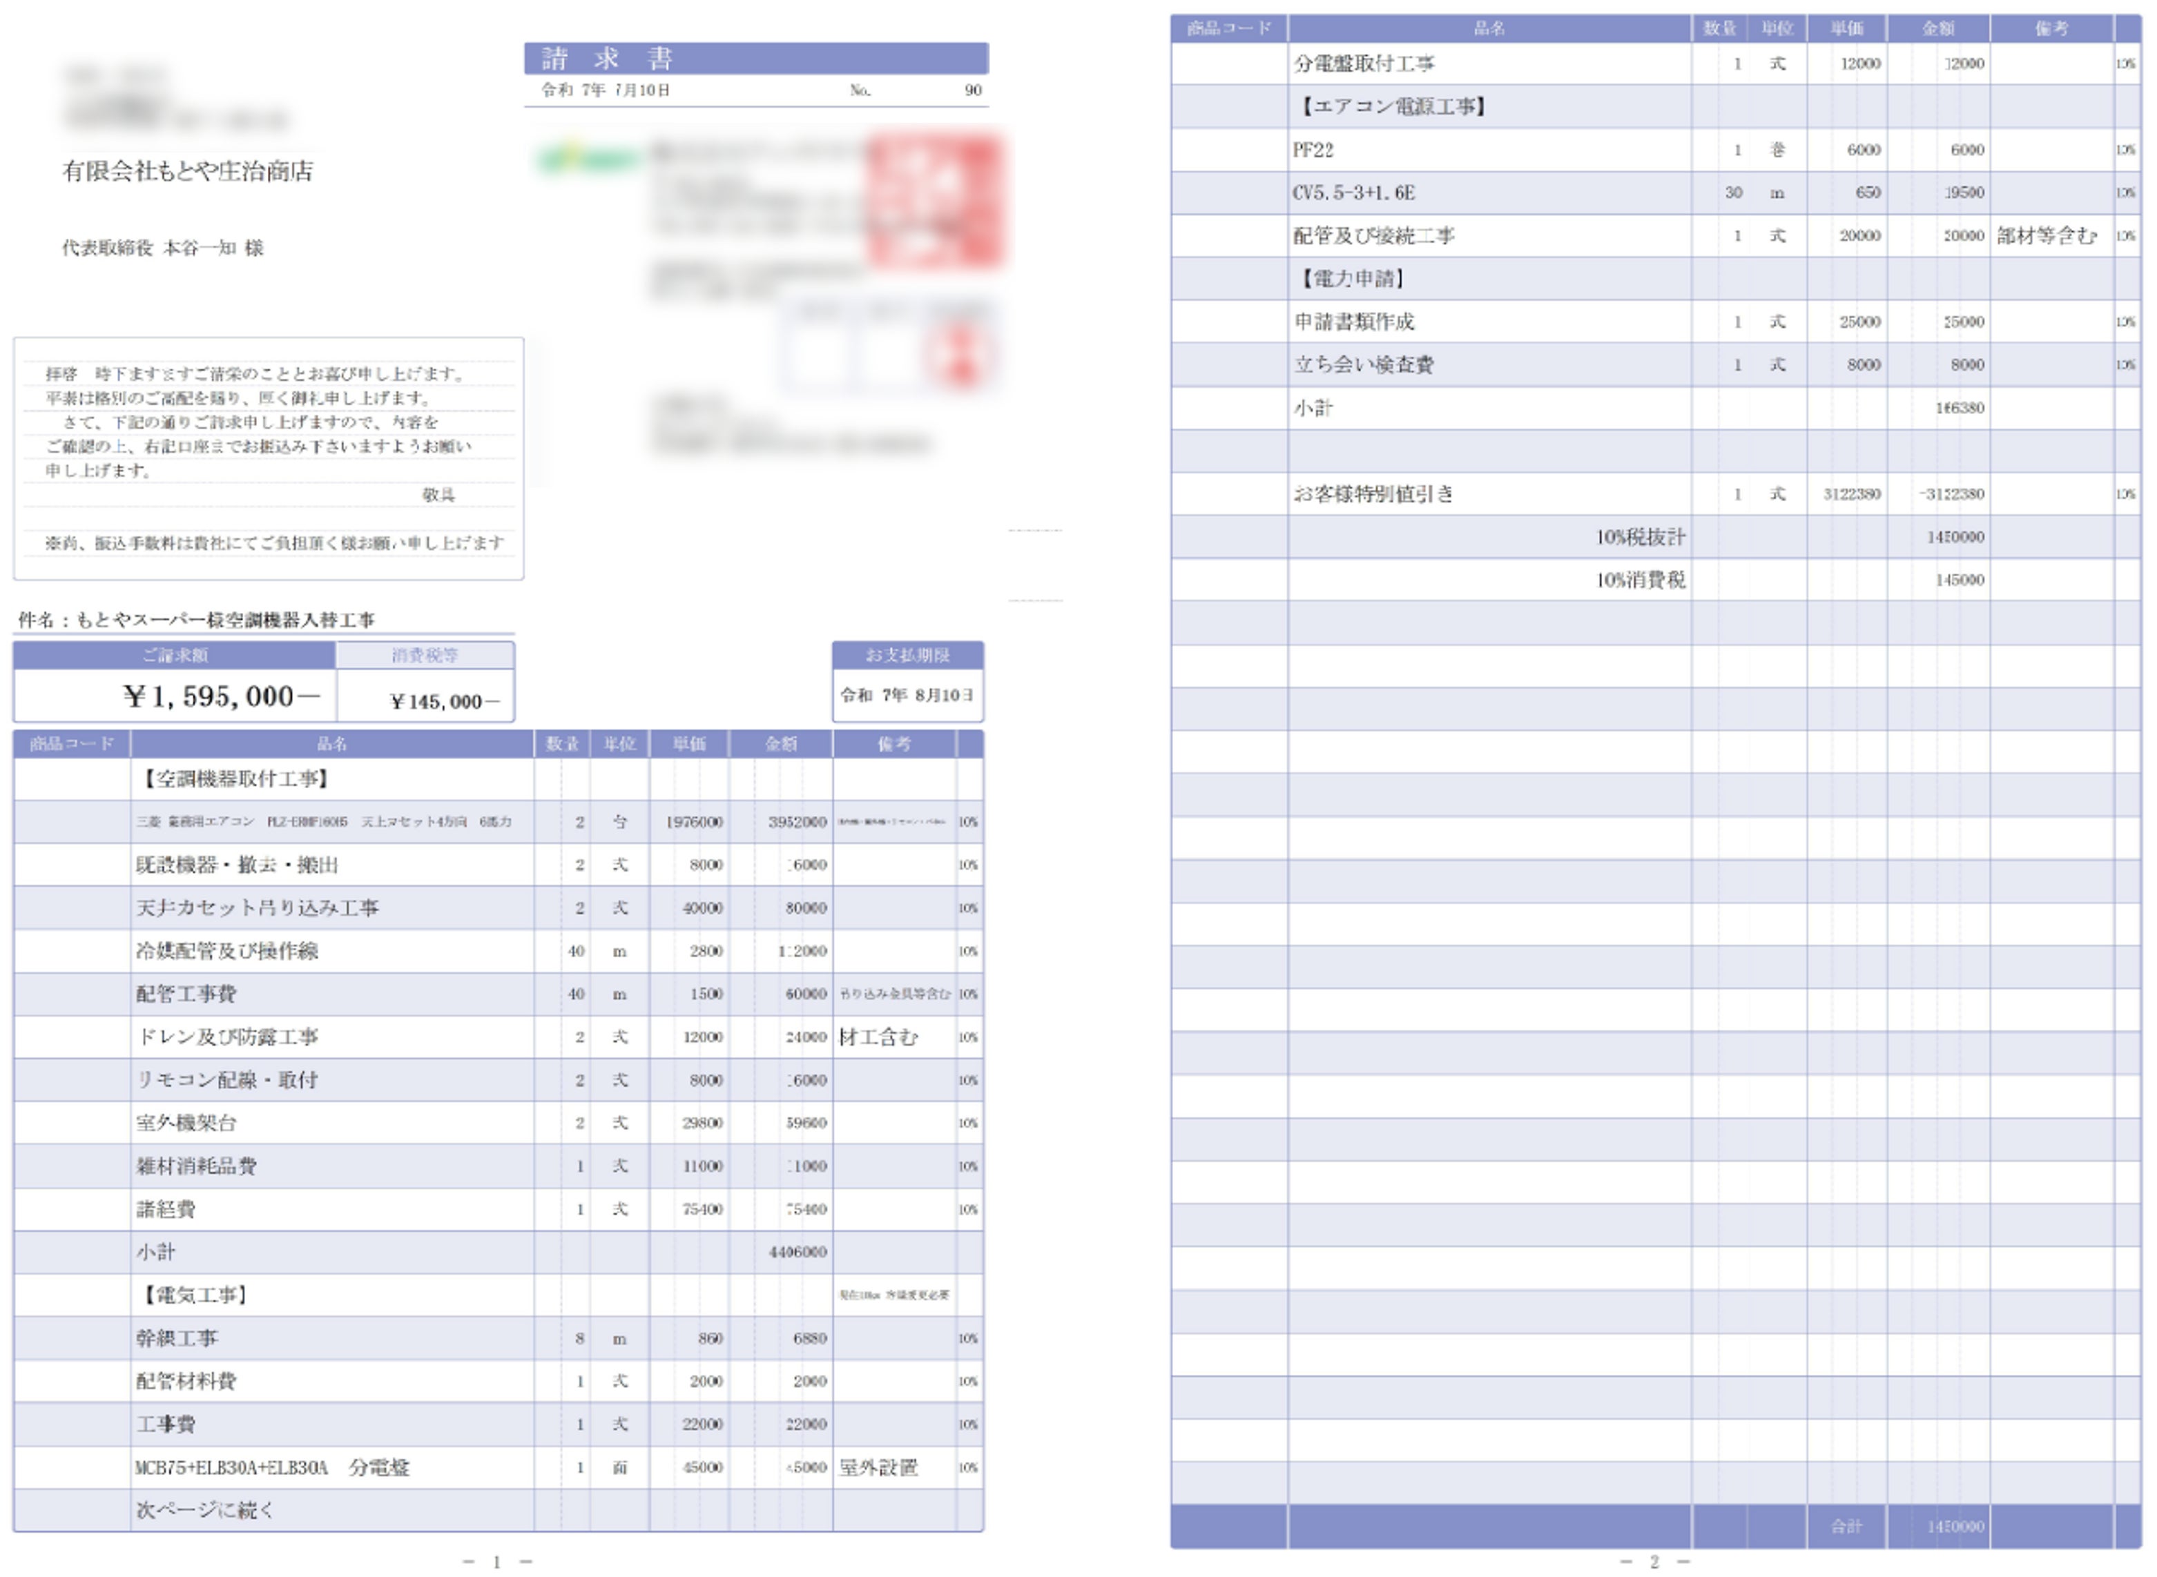The height and width of the screenshot is (1577, 2157).
Task: Click the 品名 column header on page two
Action: [1489, 28]
